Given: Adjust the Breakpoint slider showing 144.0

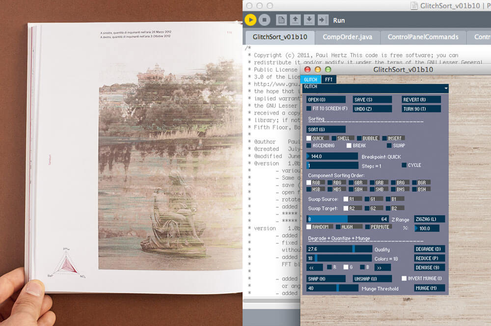Looking at the screenshot, I should [x=332, y=156].
